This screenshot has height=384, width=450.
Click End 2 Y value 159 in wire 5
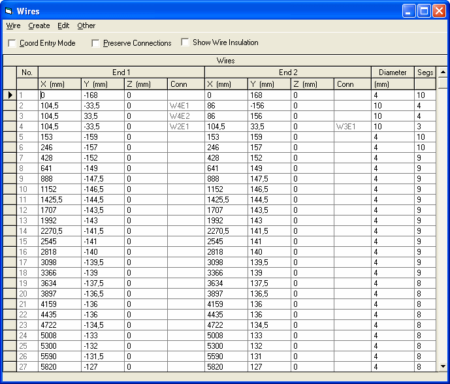click(x=269, y=137)
